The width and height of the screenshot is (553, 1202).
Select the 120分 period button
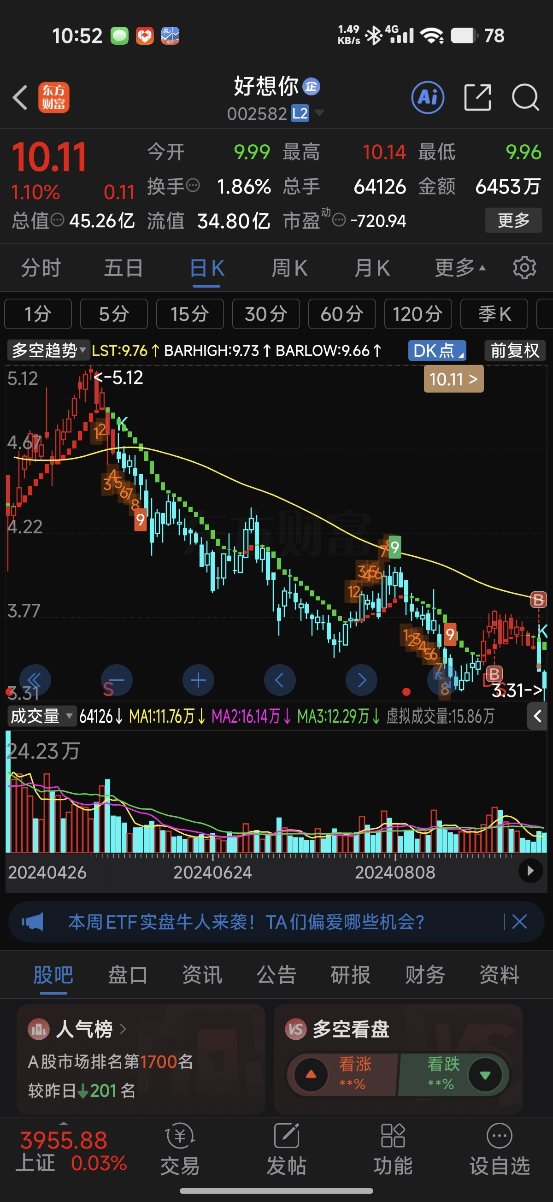[x=418, y=313]
